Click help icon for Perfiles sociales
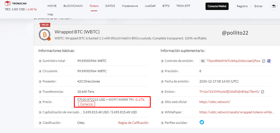This screenshot has width=280, height=133. [x=162, y=123]
